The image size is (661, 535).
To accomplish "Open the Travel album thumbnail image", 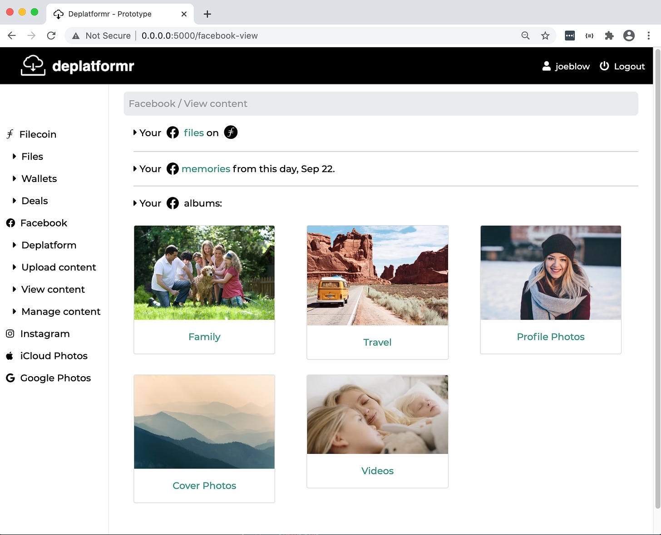I will click(377, 275).
